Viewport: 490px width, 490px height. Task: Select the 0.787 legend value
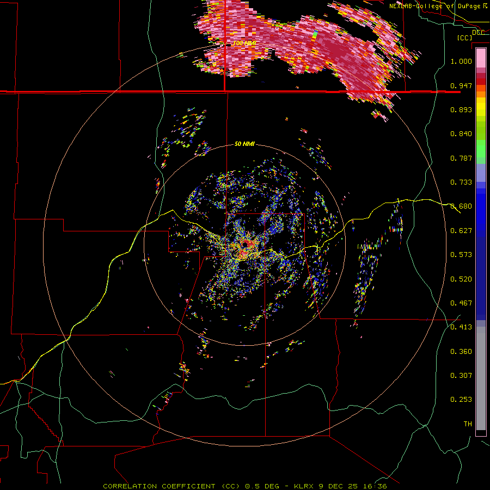click(x=461, y=158)
